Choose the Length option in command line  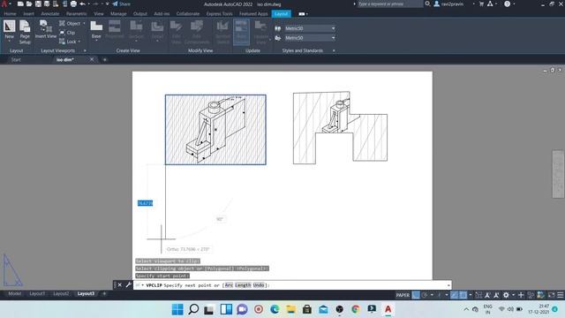pos(243,285)
